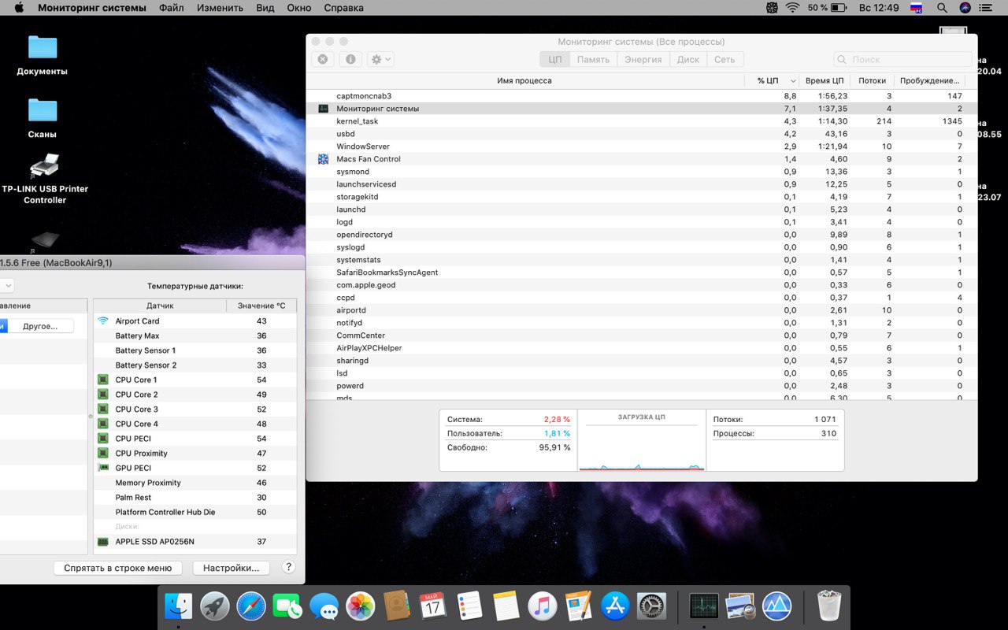The width and height of the screenshot is (1008, 630).
Task: Click the CPU Core 2 chip icon
Action: point(102,395)
